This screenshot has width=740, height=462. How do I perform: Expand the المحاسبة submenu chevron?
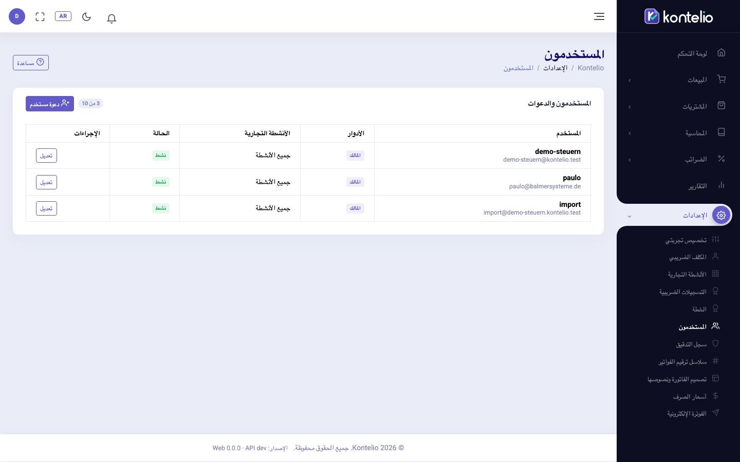630,133
